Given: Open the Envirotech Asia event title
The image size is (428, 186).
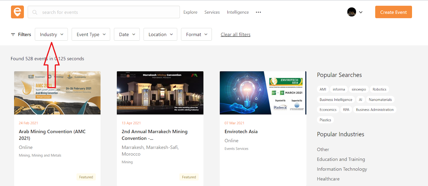Looking at the screenshot, I should [x=241, y=132].
